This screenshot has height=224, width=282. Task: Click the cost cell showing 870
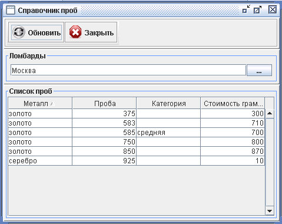(x=233, y=151)
